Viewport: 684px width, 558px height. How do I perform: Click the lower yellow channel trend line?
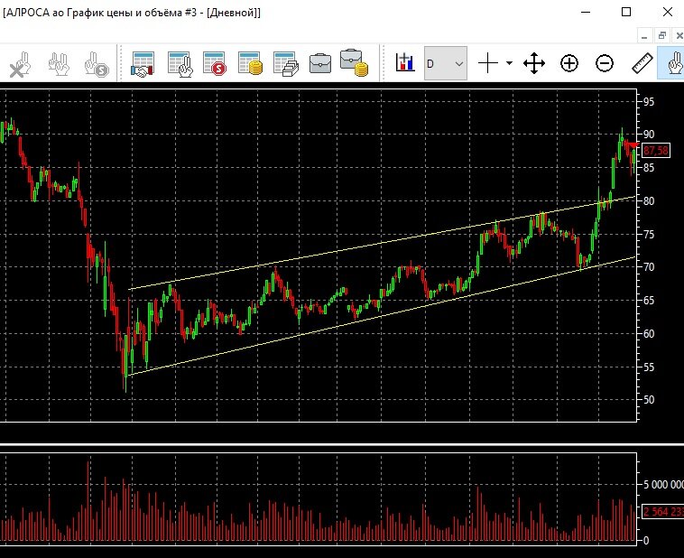coord(382,316)
